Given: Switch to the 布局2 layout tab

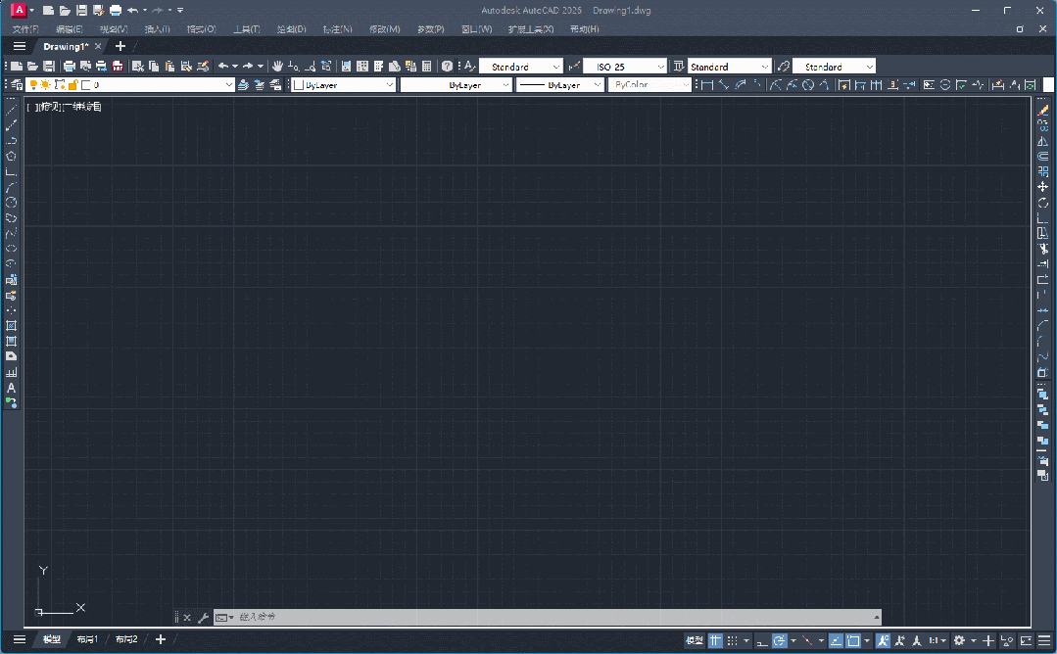Looking at the screenshot, I should point(126,639).
